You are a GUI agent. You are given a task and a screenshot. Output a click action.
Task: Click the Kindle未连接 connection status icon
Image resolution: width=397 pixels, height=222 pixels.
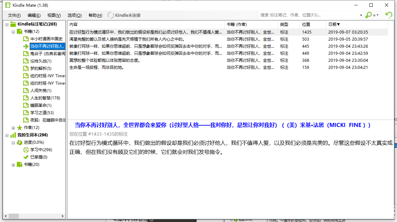pos(111,15)
